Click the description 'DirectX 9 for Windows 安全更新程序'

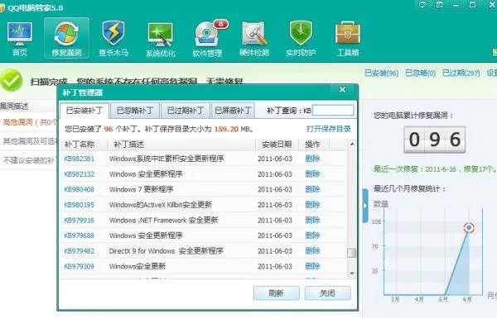pos(166,251)
